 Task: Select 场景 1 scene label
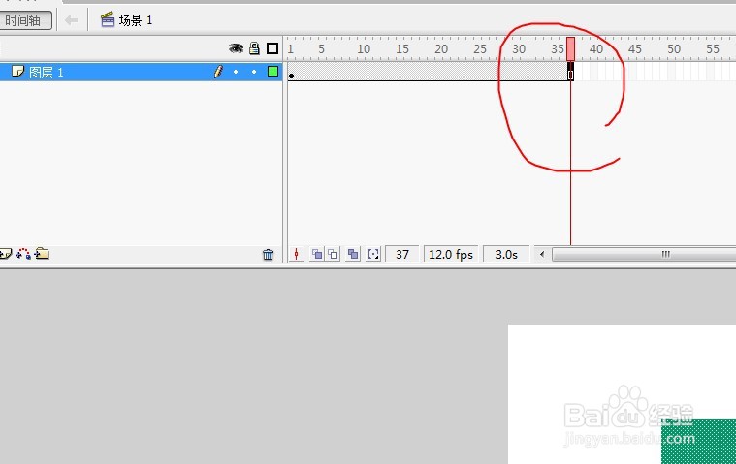click(x=135, y=20)
